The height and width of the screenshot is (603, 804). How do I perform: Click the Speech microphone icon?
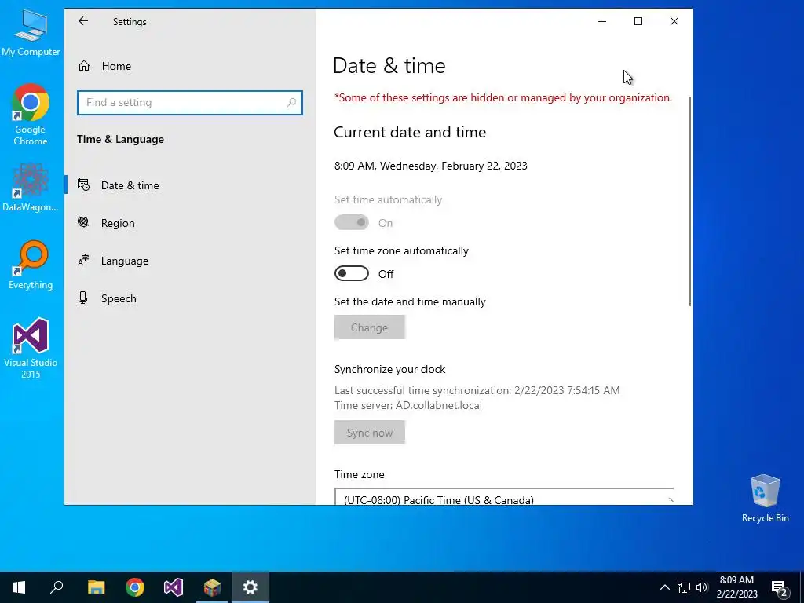[83, 298]
